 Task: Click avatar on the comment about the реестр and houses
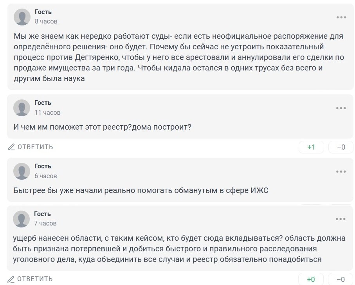pos(22,108)
